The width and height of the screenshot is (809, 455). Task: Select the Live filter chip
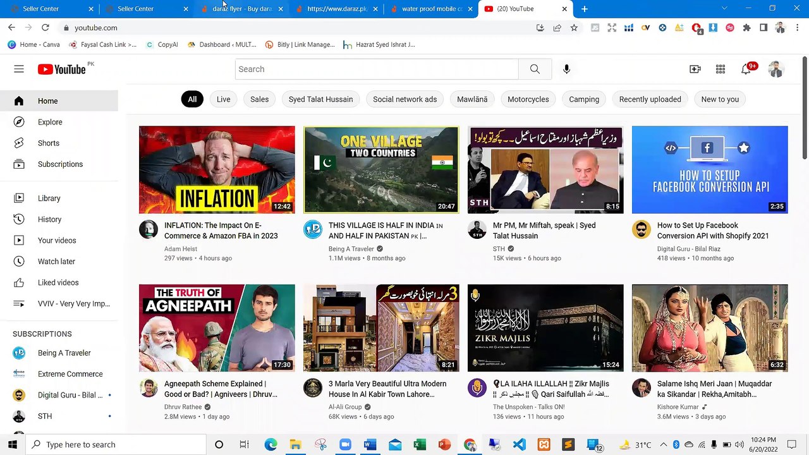[x=224, y=99]
